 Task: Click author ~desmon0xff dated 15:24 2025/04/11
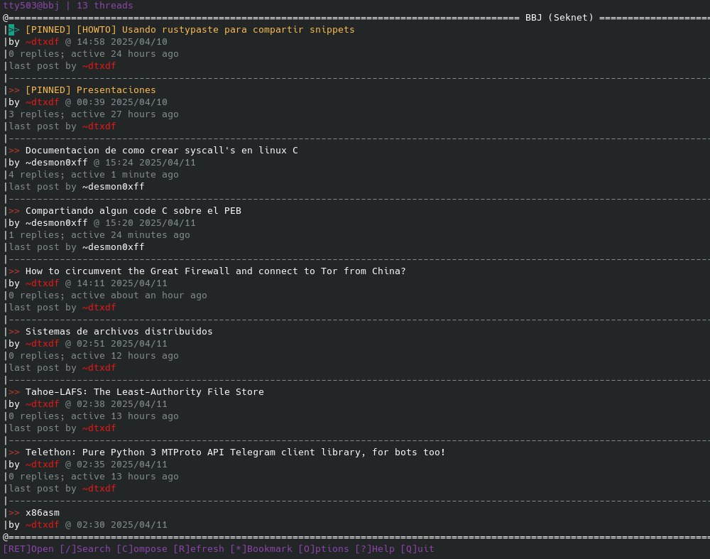(57, 162)
